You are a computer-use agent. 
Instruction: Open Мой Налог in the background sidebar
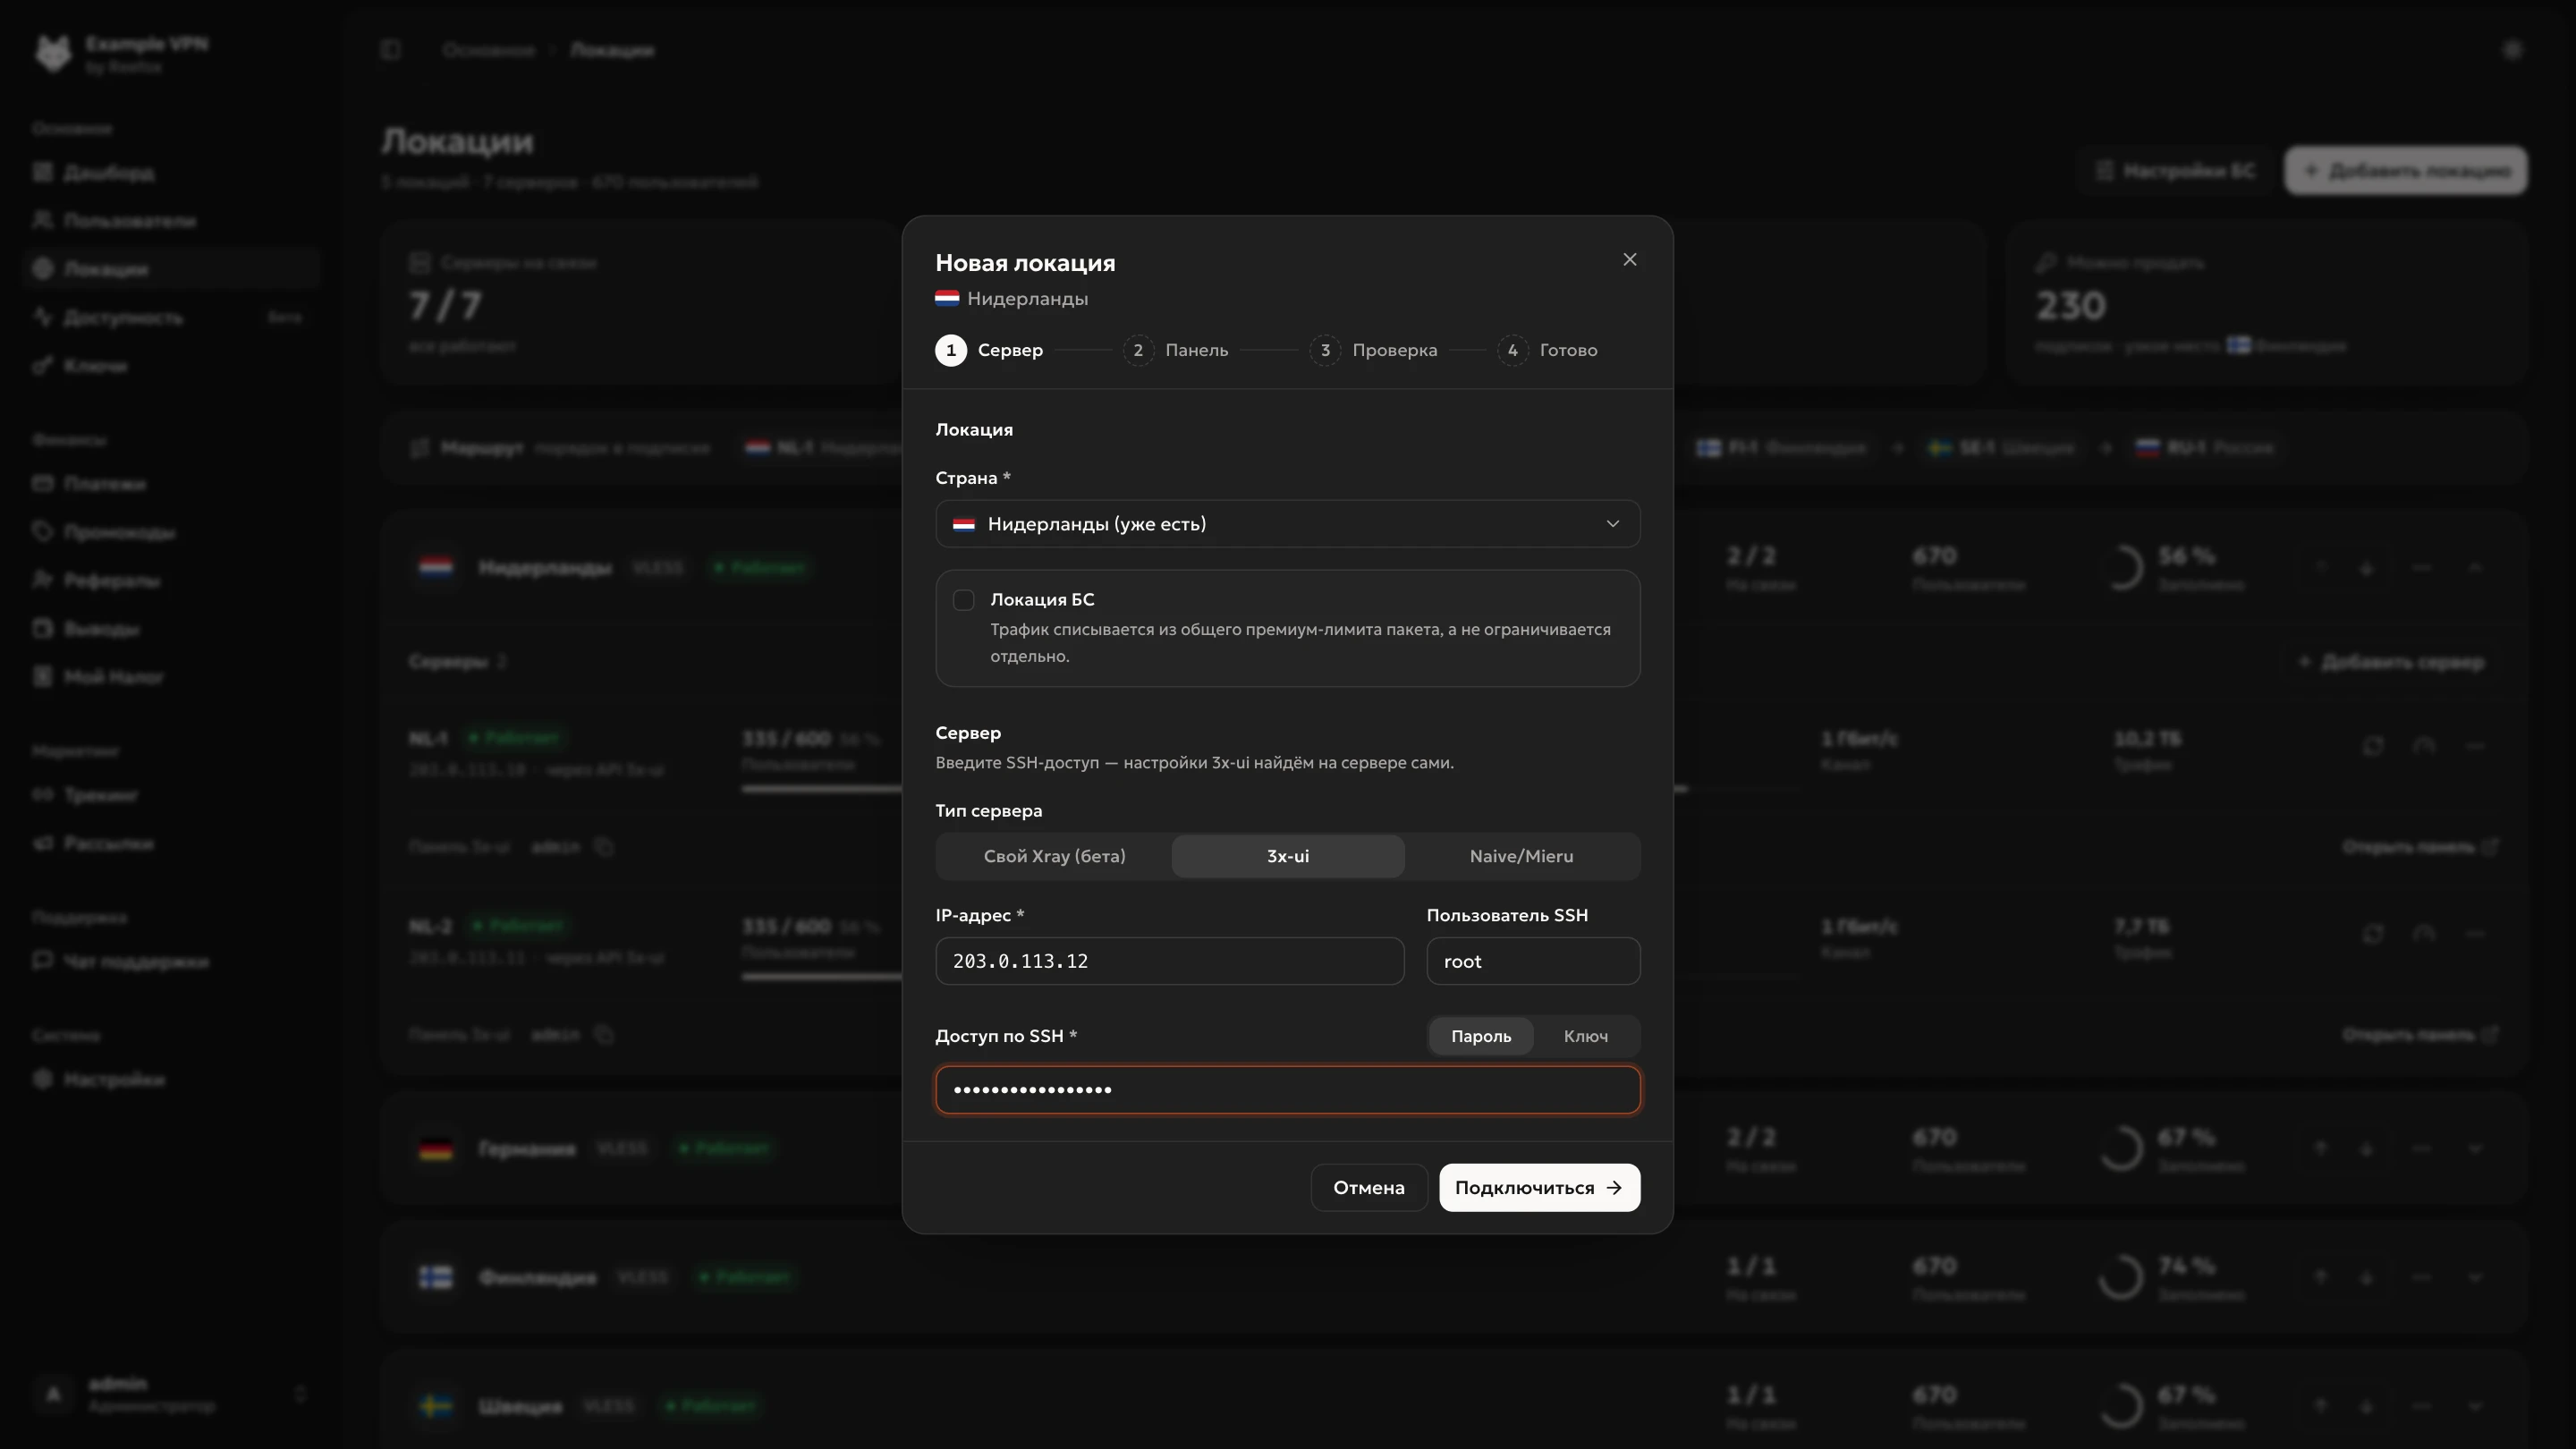[x=170, y=677]
